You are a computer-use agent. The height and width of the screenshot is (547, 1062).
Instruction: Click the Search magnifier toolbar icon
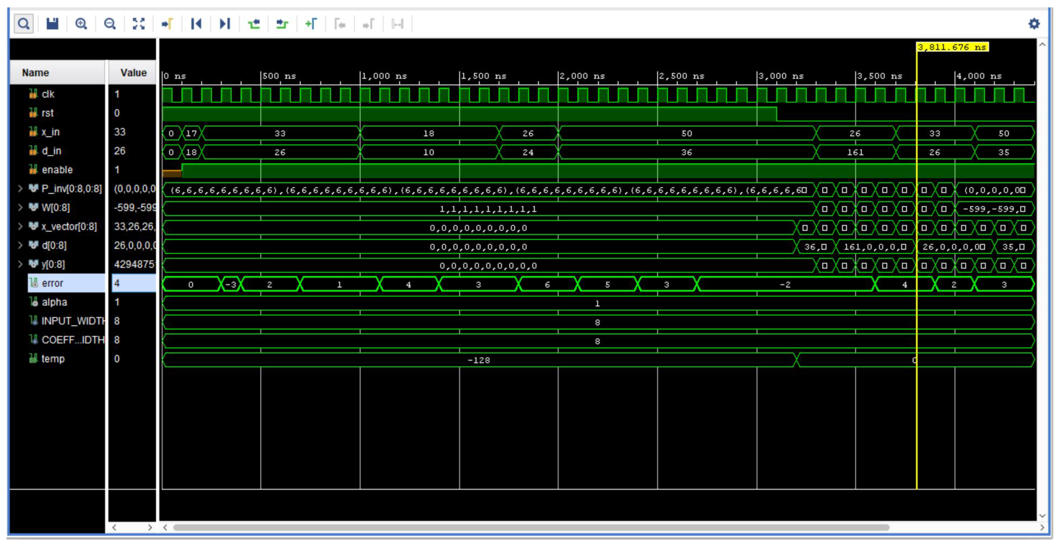pos(23,23)
